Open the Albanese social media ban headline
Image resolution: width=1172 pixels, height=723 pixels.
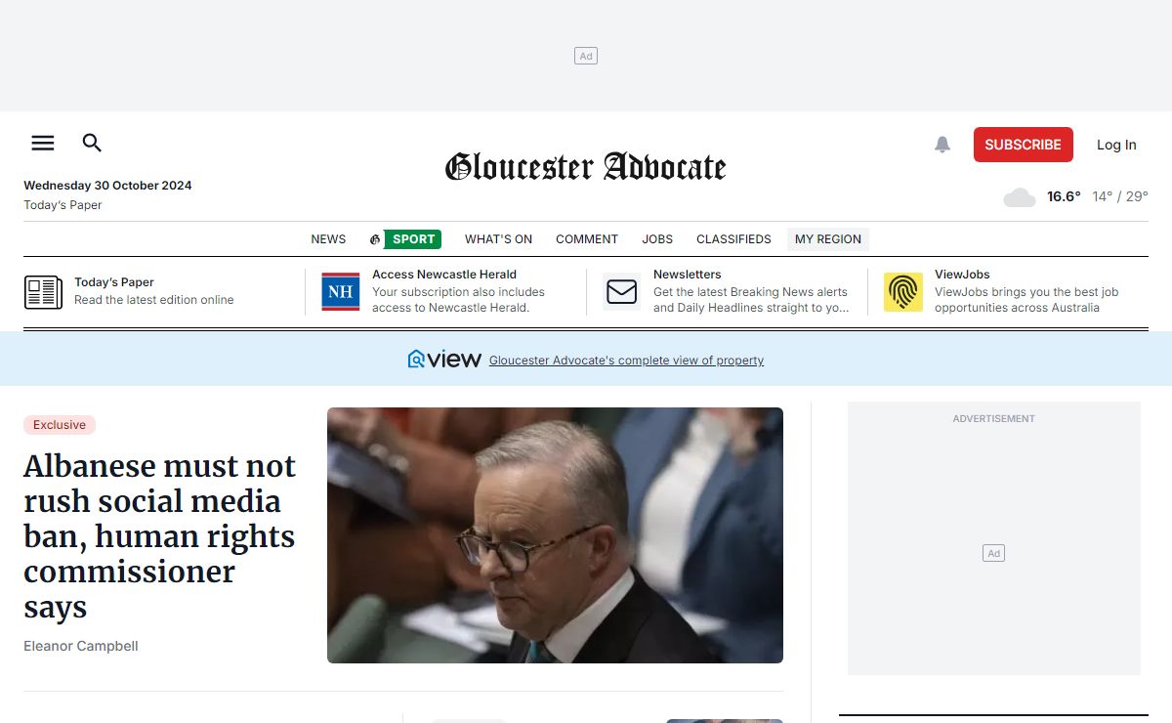pyautogui.click(x=160, y=536)
